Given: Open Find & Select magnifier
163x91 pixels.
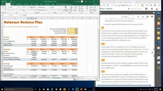Looking at the screenshot, I should 95,9.
